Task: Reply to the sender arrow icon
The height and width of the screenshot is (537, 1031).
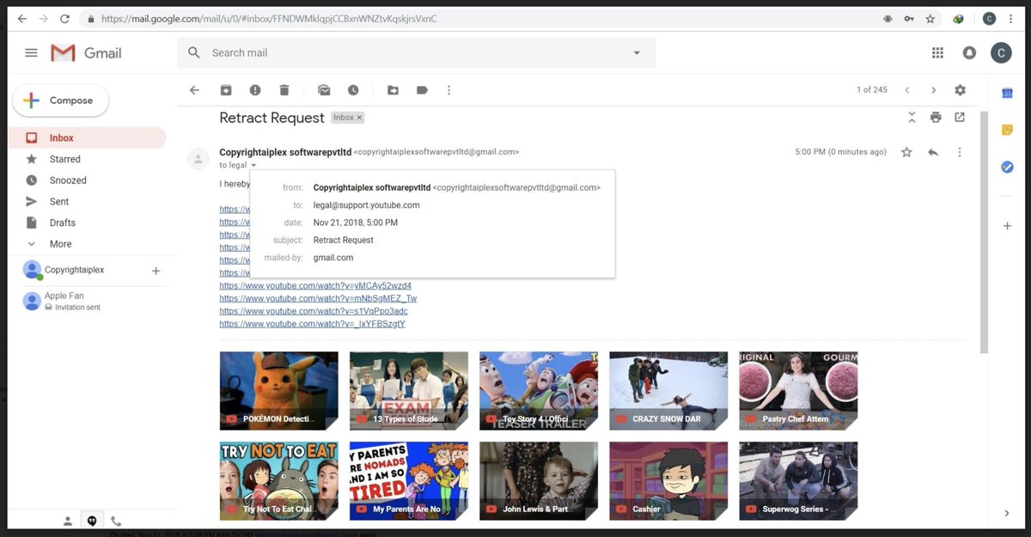Action: coord(933,152)
